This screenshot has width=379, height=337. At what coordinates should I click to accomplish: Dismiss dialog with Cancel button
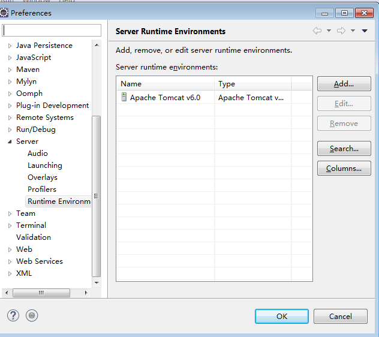[x=341, y=316]
